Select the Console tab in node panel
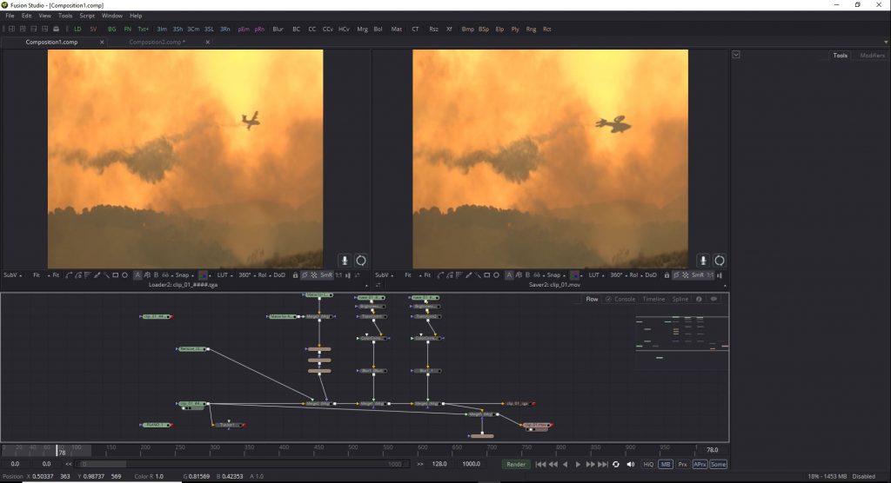This screenshot has height=483, width=891. [x=625, y=299]
